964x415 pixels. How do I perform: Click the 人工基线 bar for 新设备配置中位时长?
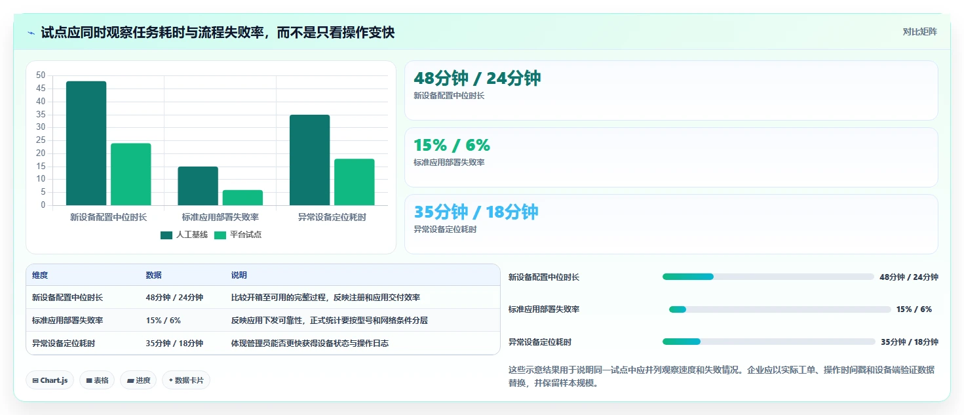[86, 143]
